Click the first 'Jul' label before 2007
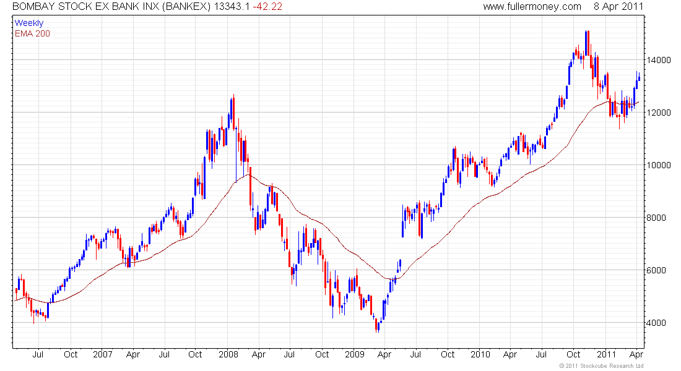Viewport: 681px width, 371px height. (x=38, y=354)
